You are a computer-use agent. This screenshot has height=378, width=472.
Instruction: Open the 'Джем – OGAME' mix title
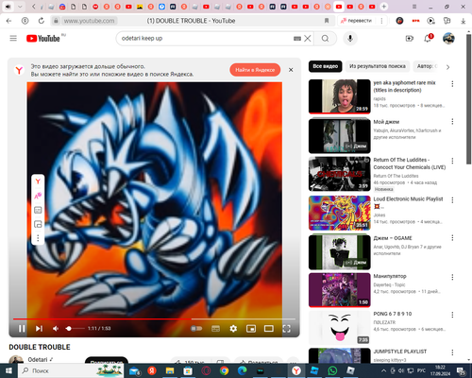click(393, 238)
